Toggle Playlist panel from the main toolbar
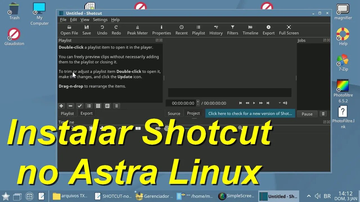 pos(199,30)
